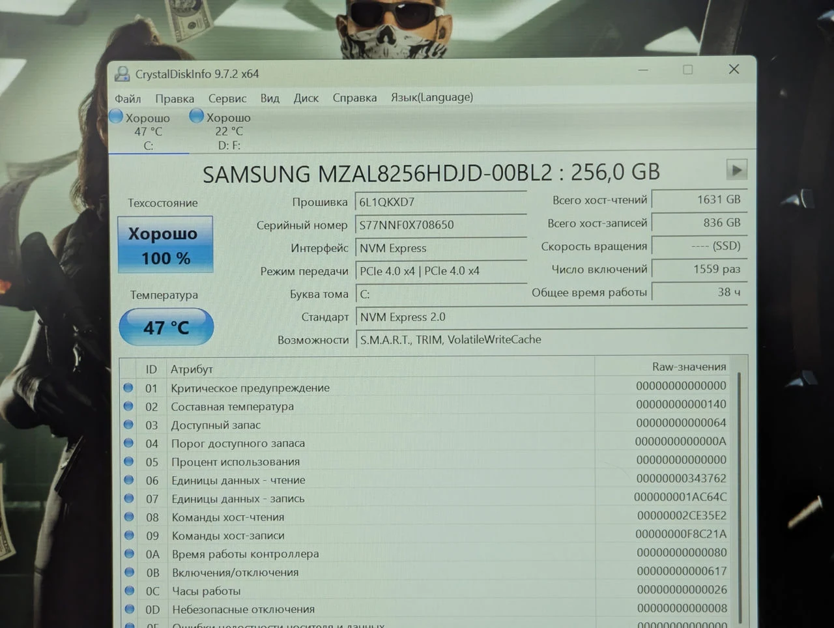Click status dot of attribute 05 row
The height and width of the screenshot is (628, 834).
(x=128, y=461)
